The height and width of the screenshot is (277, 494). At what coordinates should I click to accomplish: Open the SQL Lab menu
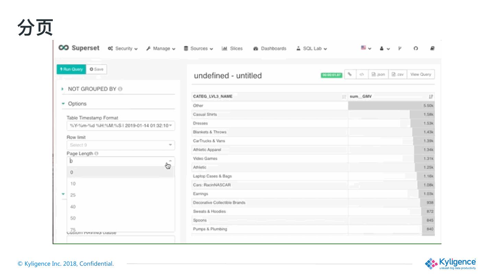pyautogui.click(x=311, y=49)
